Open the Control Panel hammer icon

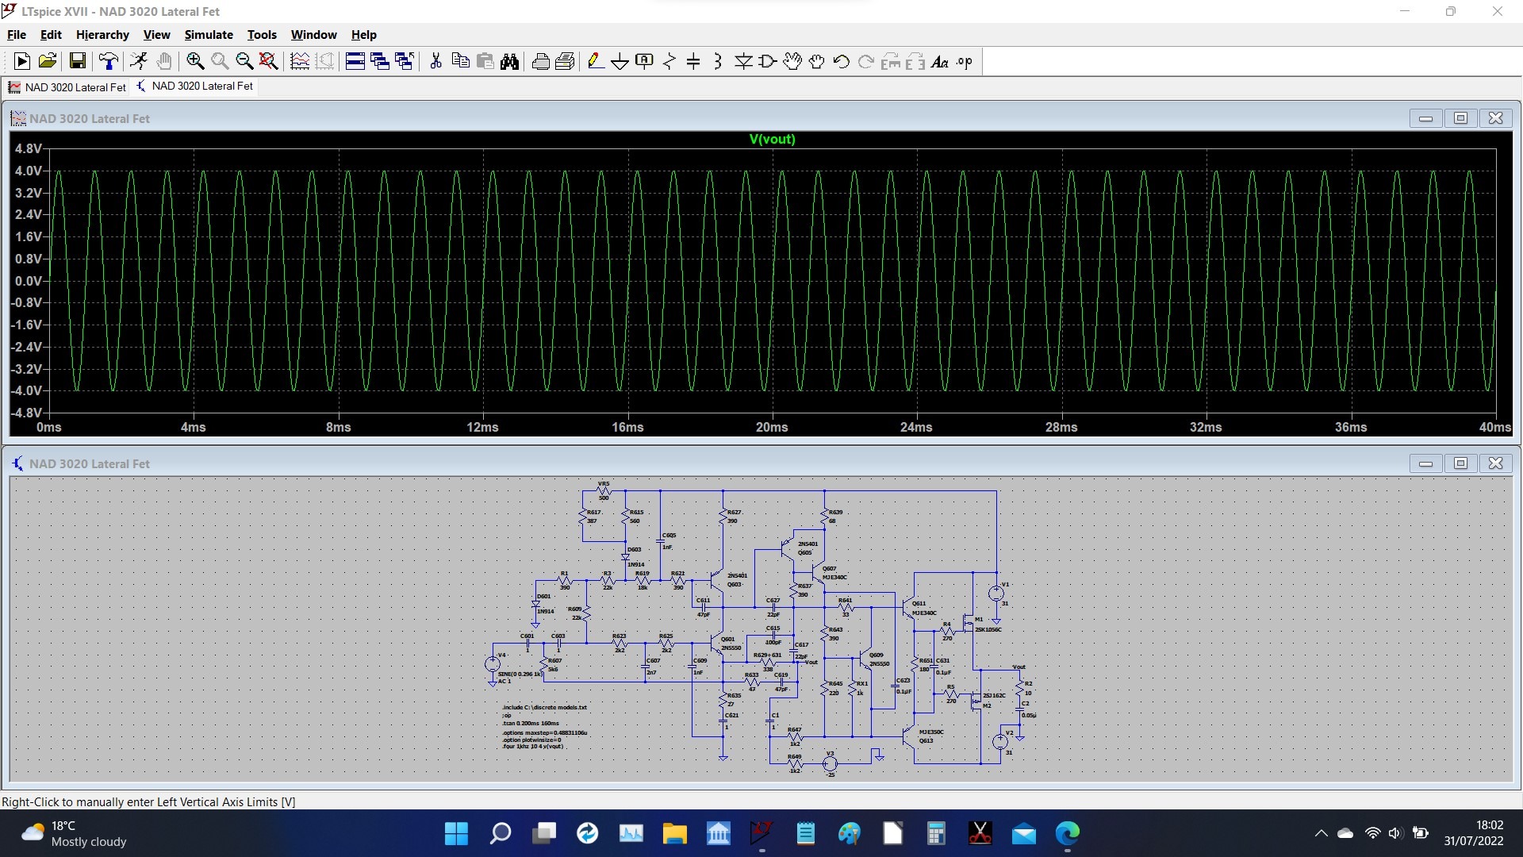click(109, 61)
